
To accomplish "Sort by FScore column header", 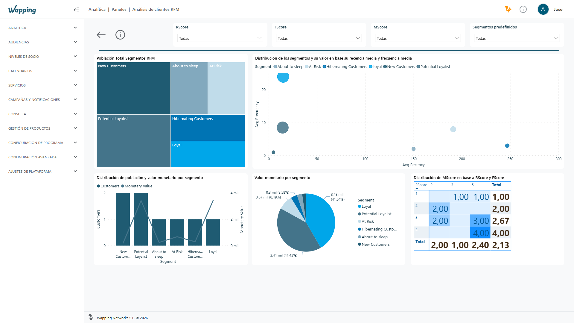I will (421, 185).
